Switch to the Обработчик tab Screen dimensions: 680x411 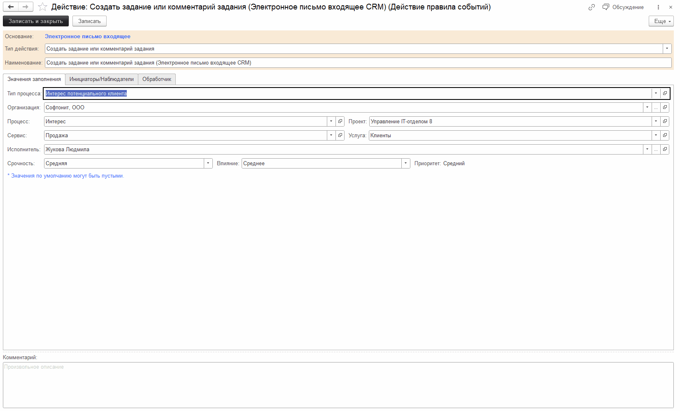click(157, 79)
